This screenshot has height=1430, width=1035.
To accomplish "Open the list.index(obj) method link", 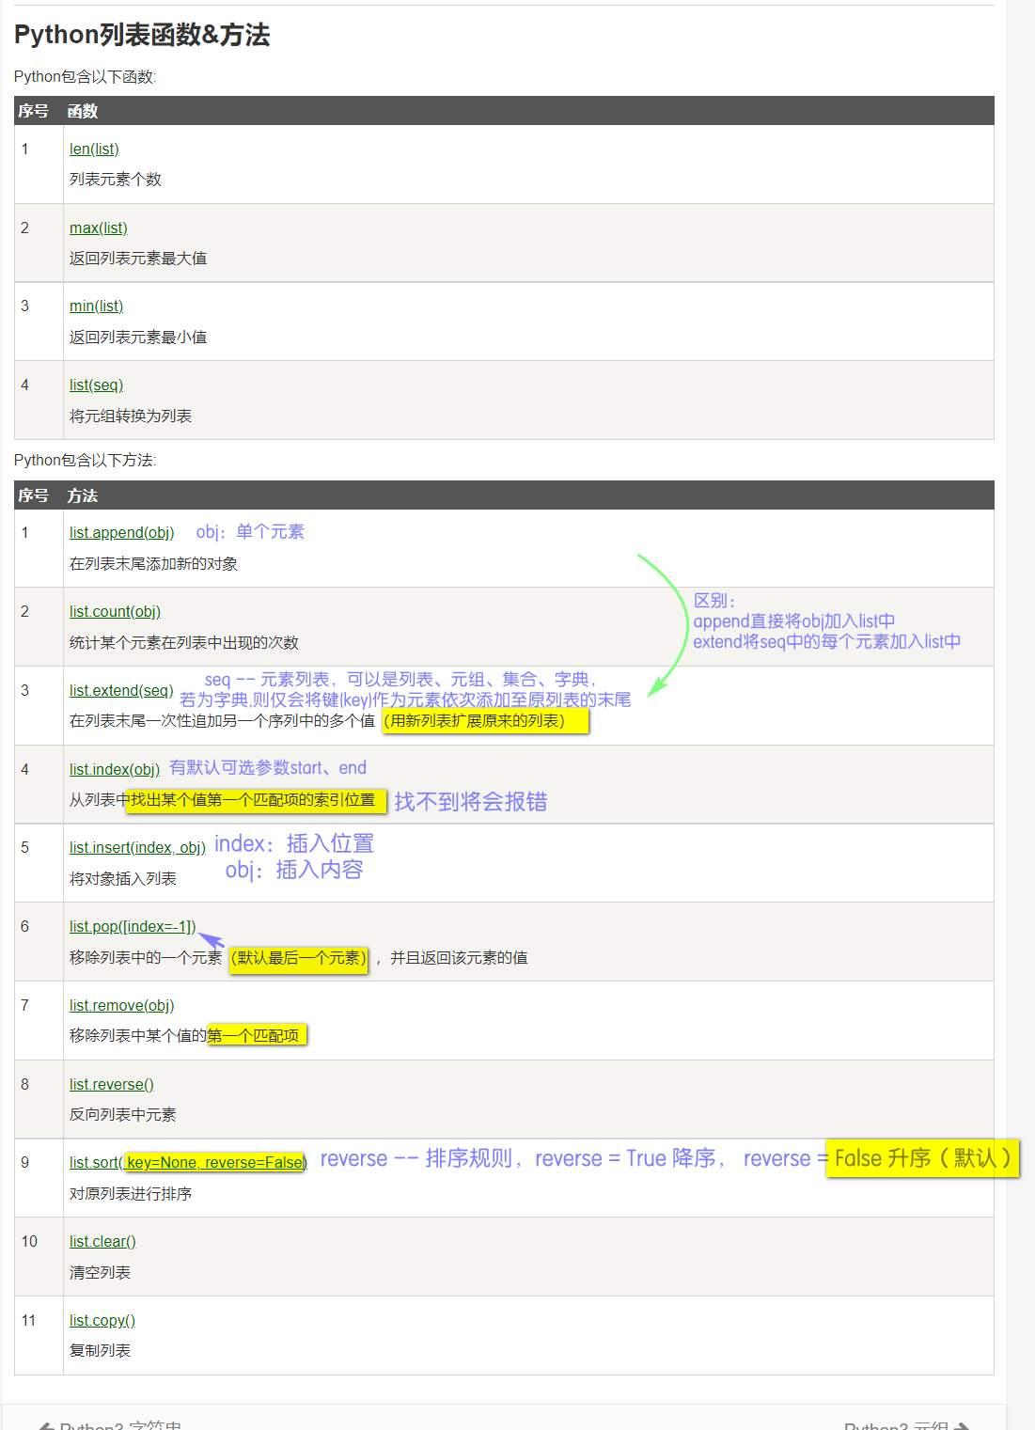I will coord(115,769).
